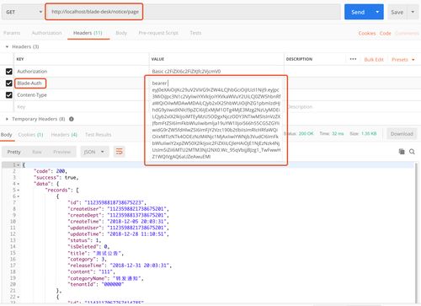Download the response
The width and height of the screenshot is (421, 306).
pos(402,134)
